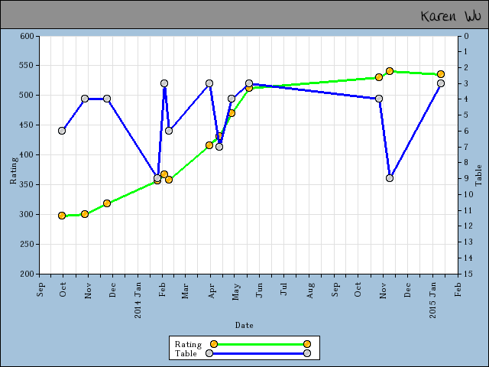Select the October 2013 gray table 6 point
The width and height of the screenshot is (489, 367).
point(62,131)
